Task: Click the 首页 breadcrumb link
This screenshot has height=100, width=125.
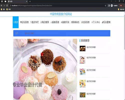Action: coord(17,33)
